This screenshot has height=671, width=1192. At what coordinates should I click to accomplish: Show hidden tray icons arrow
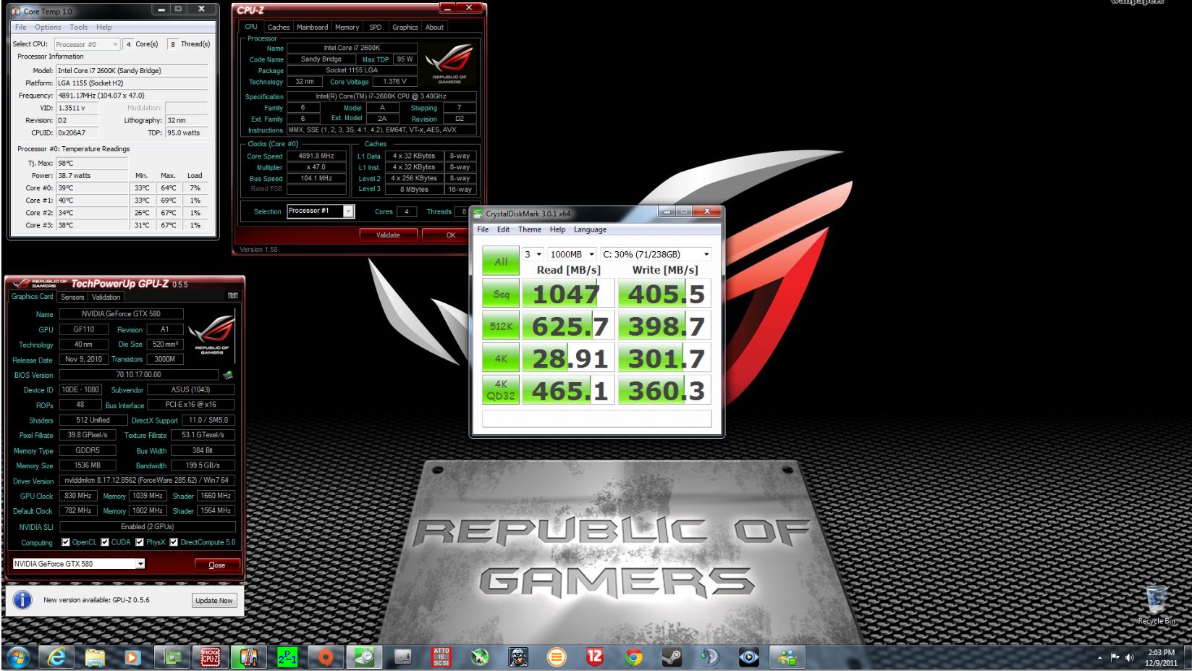[1100, 657]
